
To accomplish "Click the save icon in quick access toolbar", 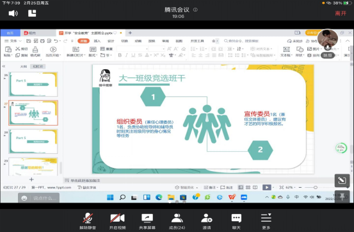I will point(28,41).
